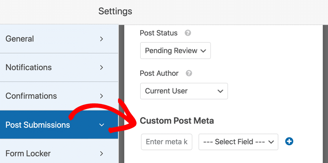This screenshot has width=328, height=163.
Task: Click the Enter meta key input field
Action: pyautogui.click(x=167, y=142)
